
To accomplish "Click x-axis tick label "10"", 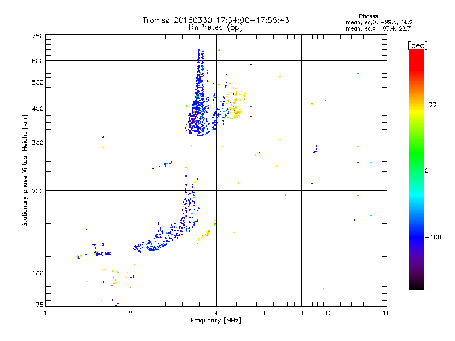I will click(x=329, y=313).
